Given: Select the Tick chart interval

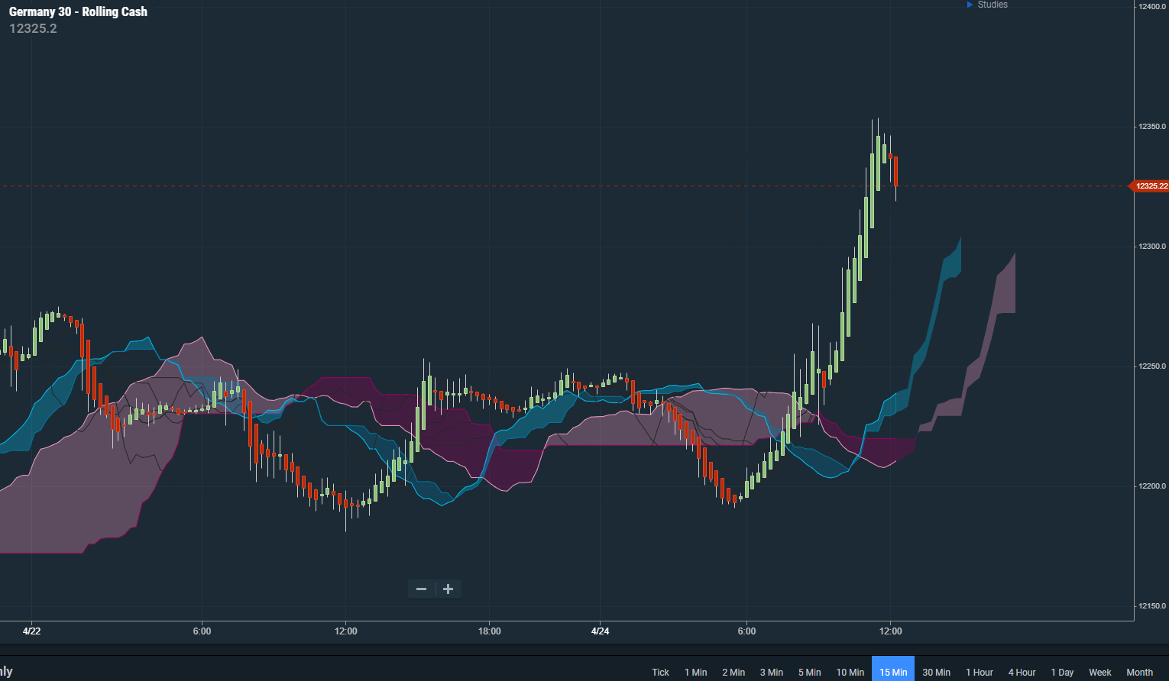Looking at the screenshot, I should click(x=659, y=672).
